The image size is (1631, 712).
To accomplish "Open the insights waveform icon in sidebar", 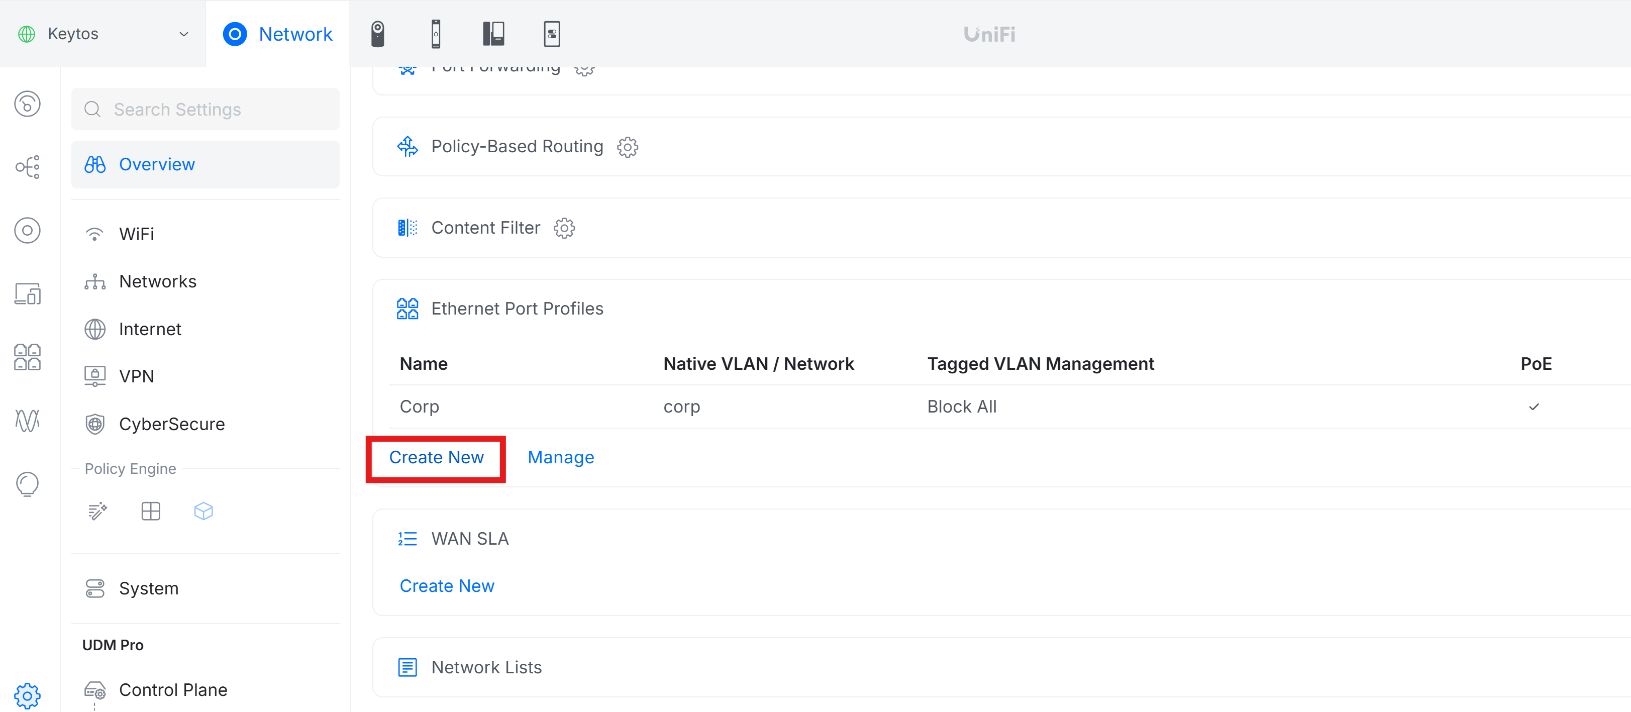I will click(28, 420).
